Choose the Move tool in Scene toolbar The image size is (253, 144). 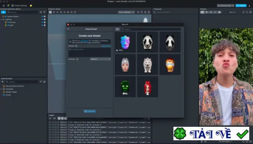(65, 12)
